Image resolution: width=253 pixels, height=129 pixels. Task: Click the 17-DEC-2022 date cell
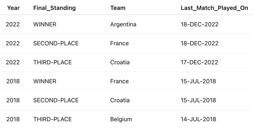coord(199,62)
